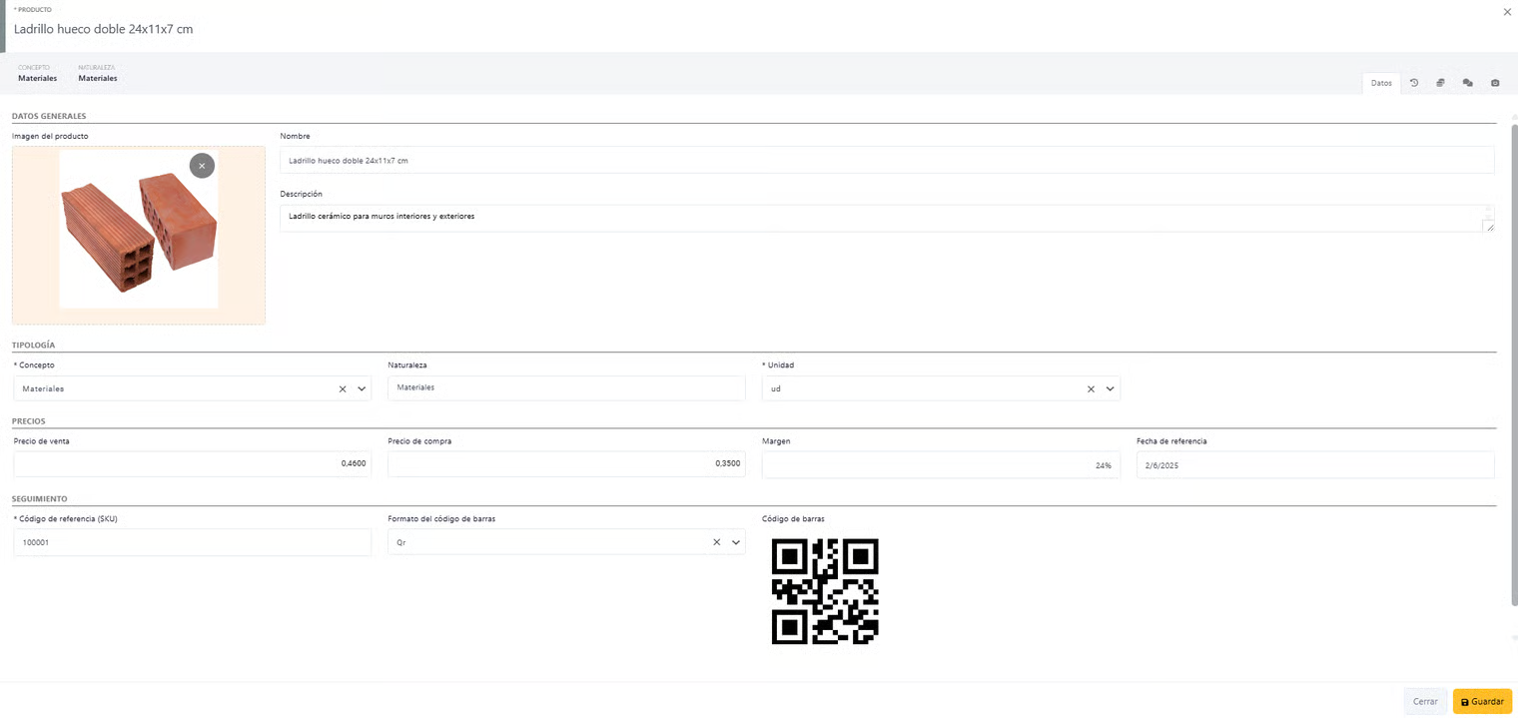Click the Descripción text area

(879, 218)
